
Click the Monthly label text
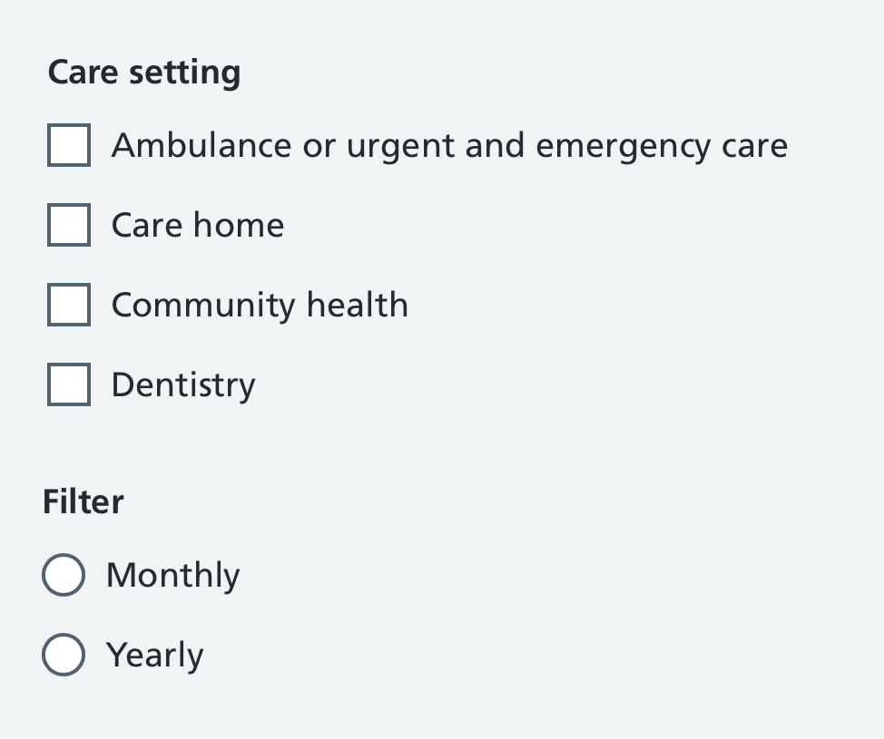172,574
